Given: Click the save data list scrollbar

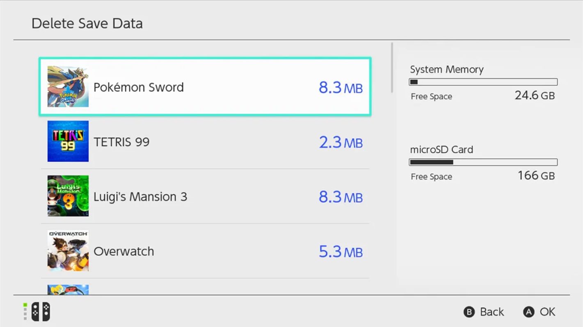Looking at the screenshot, I should 392,68.
